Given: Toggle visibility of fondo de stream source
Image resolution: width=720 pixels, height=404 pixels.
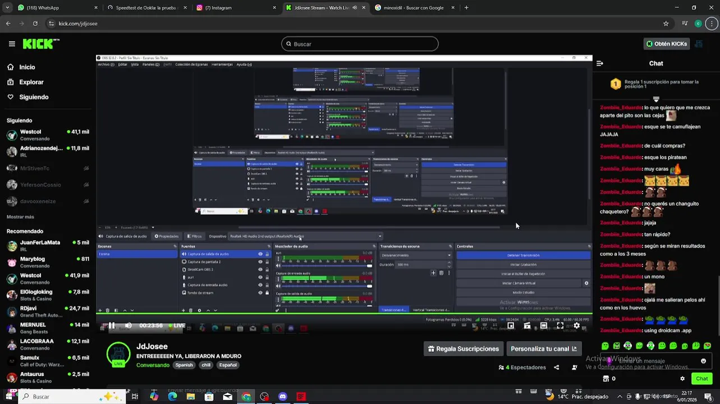Looking at the screenshot, I should pos(260,292).
